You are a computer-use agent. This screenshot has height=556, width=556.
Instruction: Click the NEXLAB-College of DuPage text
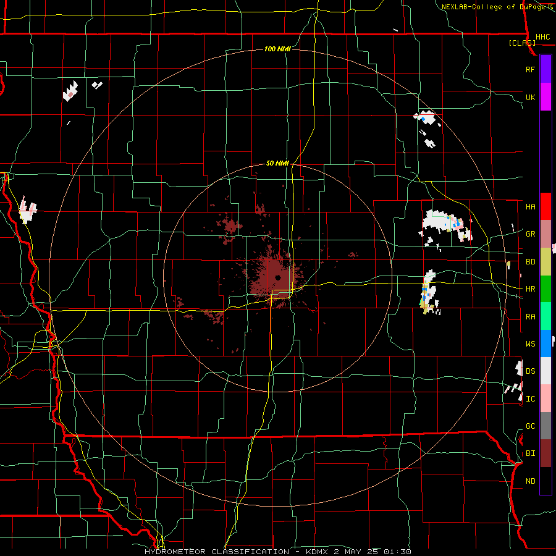(493, 7)
